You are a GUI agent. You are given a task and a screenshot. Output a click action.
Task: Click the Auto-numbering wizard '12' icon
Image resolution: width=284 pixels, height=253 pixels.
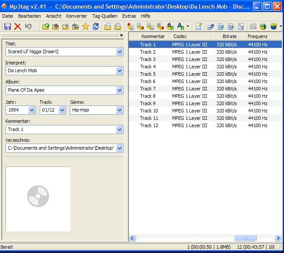click(241, 27)
